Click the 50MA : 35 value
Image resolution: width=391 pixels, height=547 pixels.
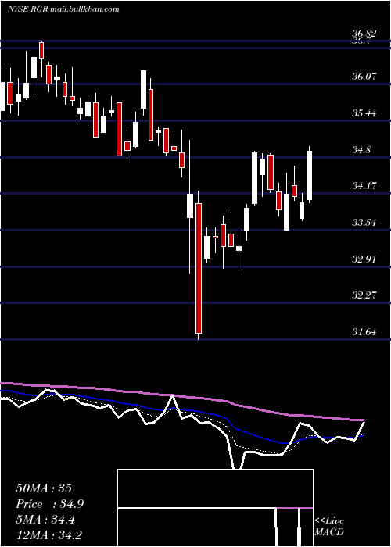click(44, 488)
